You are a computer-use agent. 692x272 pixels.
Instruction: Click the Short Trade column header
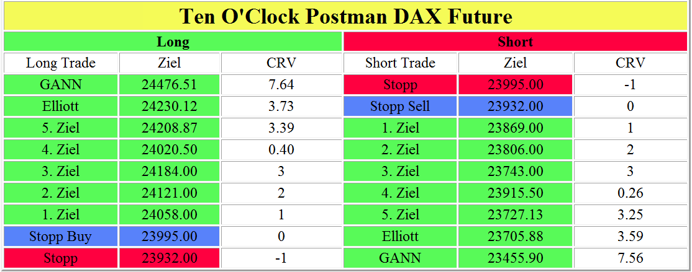click(x=400, y=63)
